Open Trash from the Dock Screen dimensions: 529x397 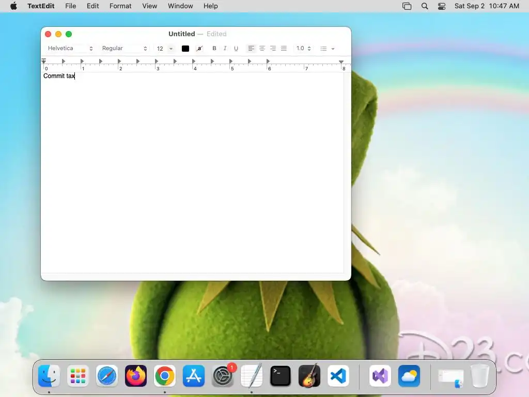480,376
